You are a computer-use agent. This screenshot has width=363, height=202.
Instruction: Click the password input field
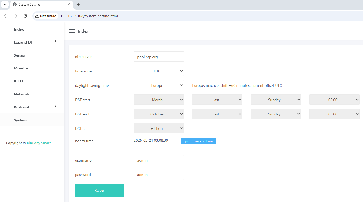pyautogui.click(x=159, y=175)
